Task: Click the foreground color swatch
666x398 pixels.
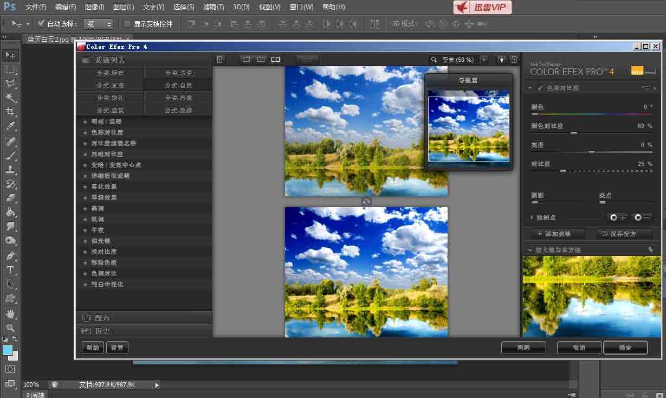Action: [8, 350]
